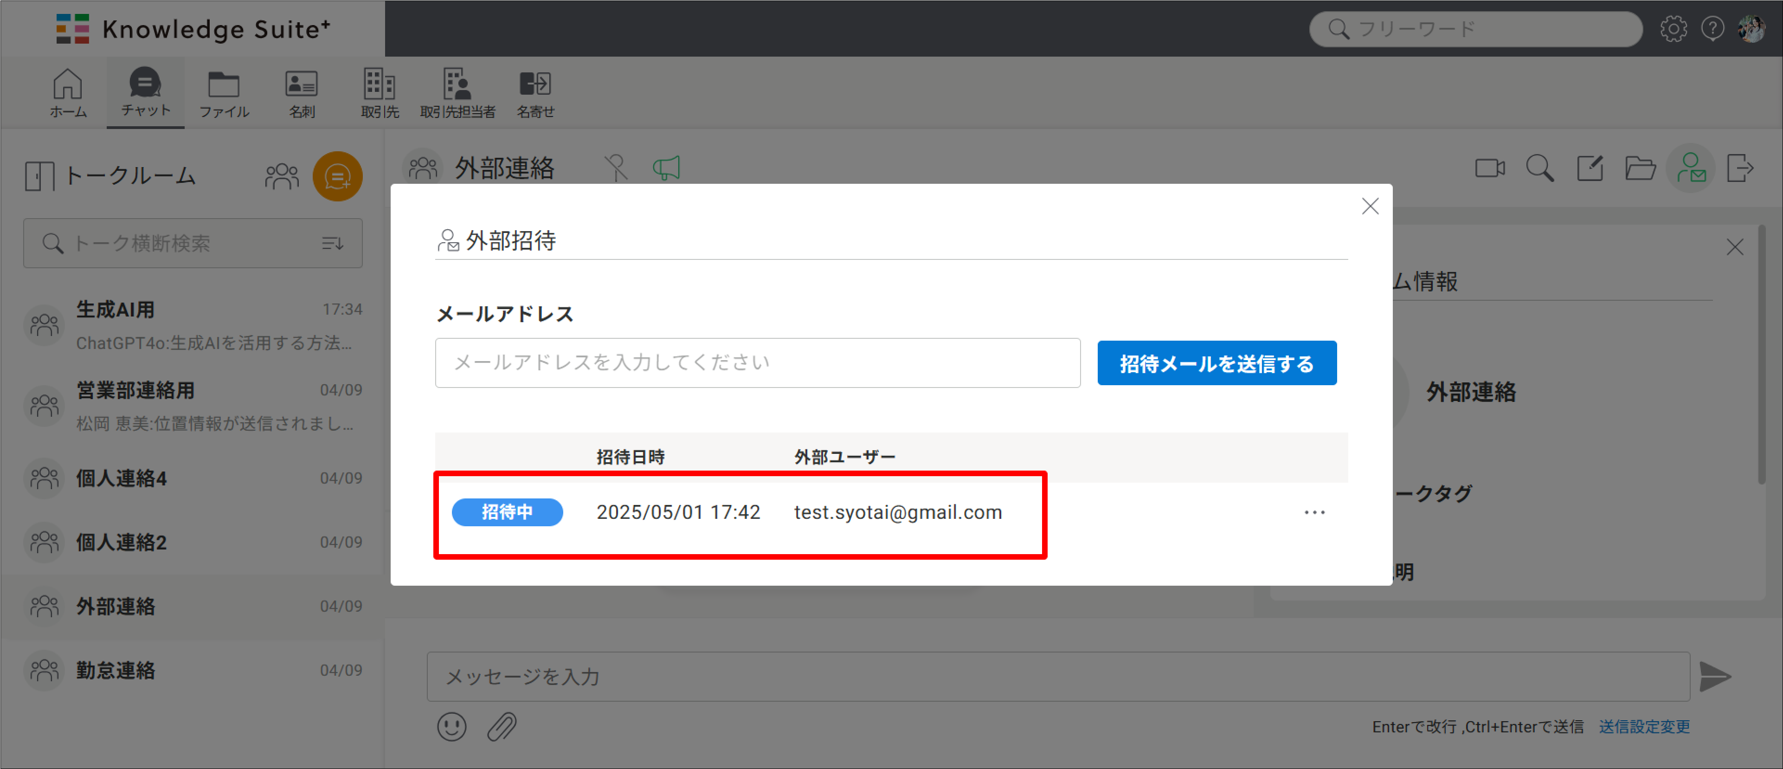Open the 営業部連絡用 talk room
Image resolution: width=1783 pixels, height=769 pixels.
point(193,406)
